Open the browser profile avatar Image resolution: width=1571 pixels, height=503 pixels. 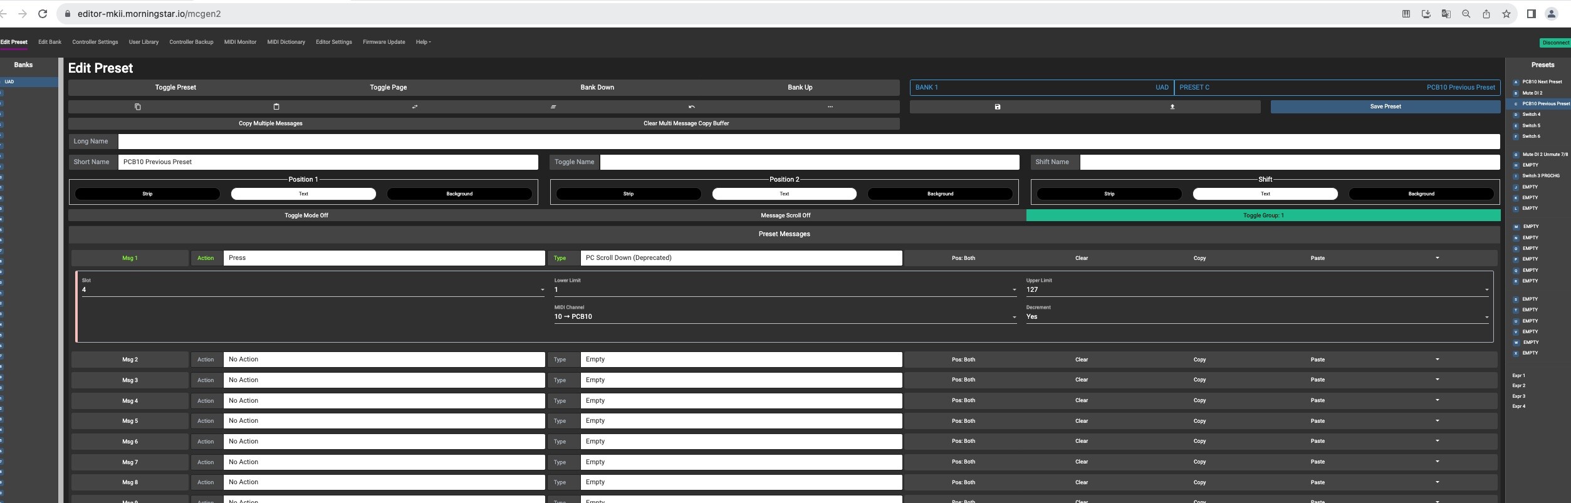coord(1552,14)
